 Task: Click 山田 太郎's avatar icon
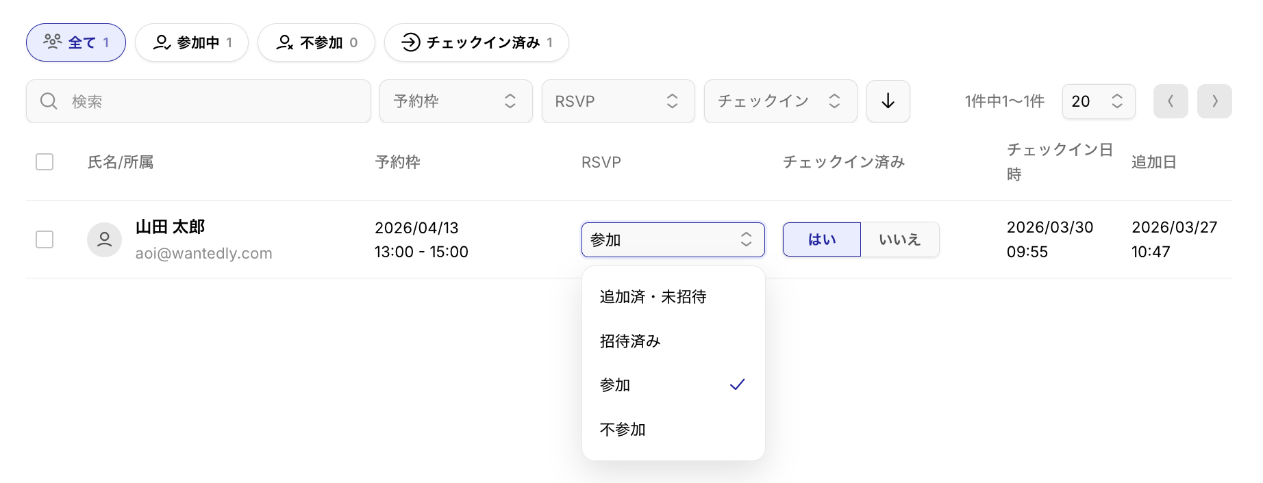[104, 239]
